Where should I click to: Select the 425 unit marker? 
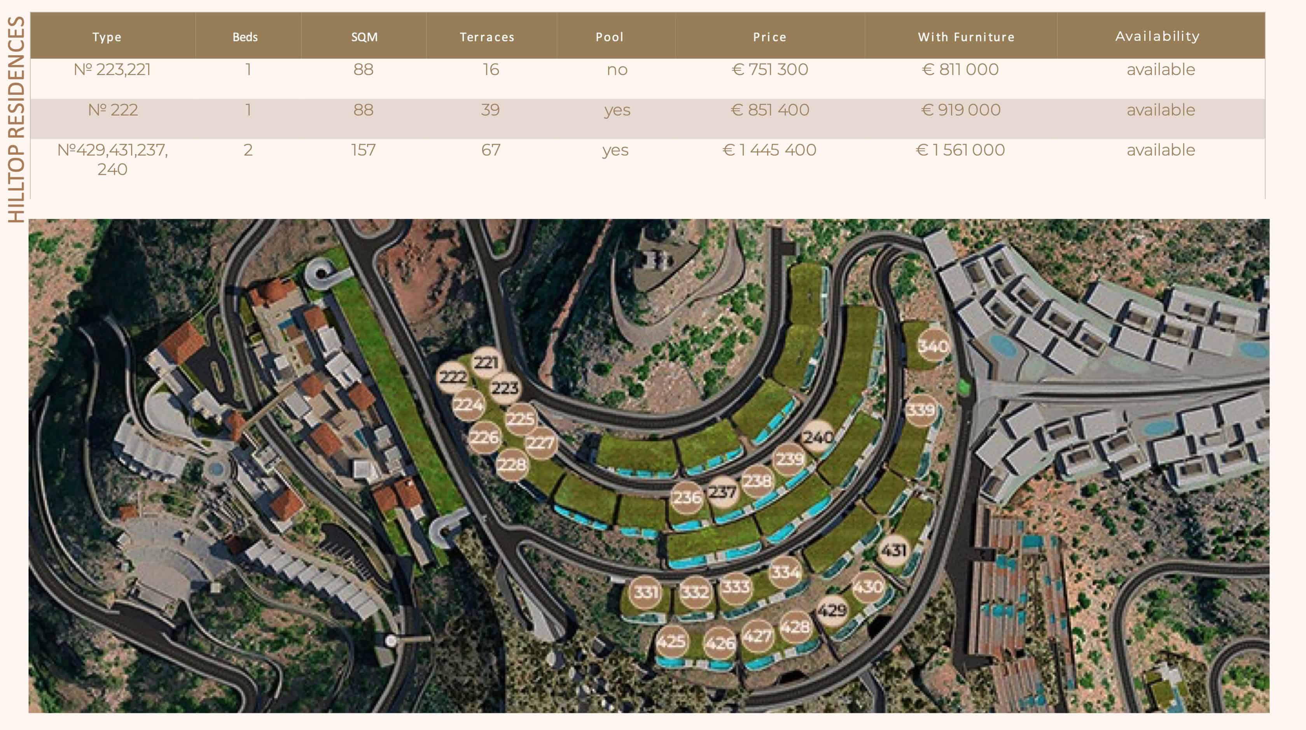pos(671,641)
